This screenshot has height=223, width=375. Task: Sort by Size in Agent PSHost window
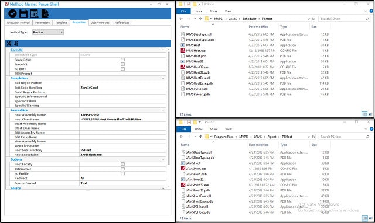coord(314,145)
